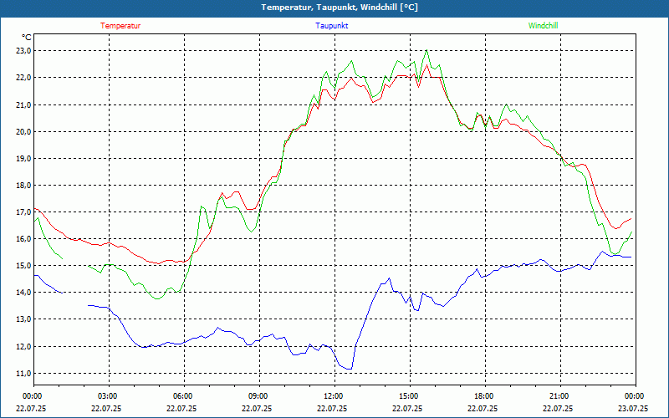The image size is (669, 418).
Task: Click the green Windchill legend label
Action: point(543,26)
